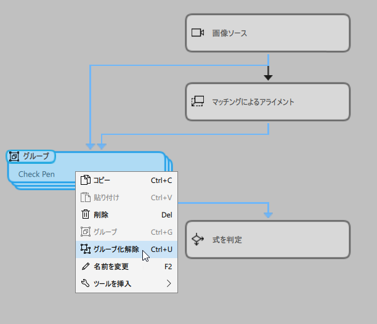
Task: Click the wrench icon beside ツールを挿入
Action: pos(86,284)
